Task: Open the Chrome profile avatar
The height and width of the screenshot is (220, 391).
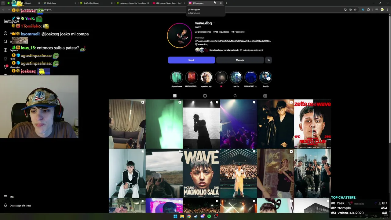Action: [x=382, y=9]
